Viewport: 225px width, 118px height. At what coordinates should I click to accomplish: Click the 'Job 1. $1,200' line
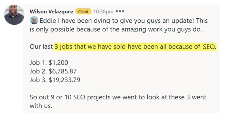[x=49, y=63]
